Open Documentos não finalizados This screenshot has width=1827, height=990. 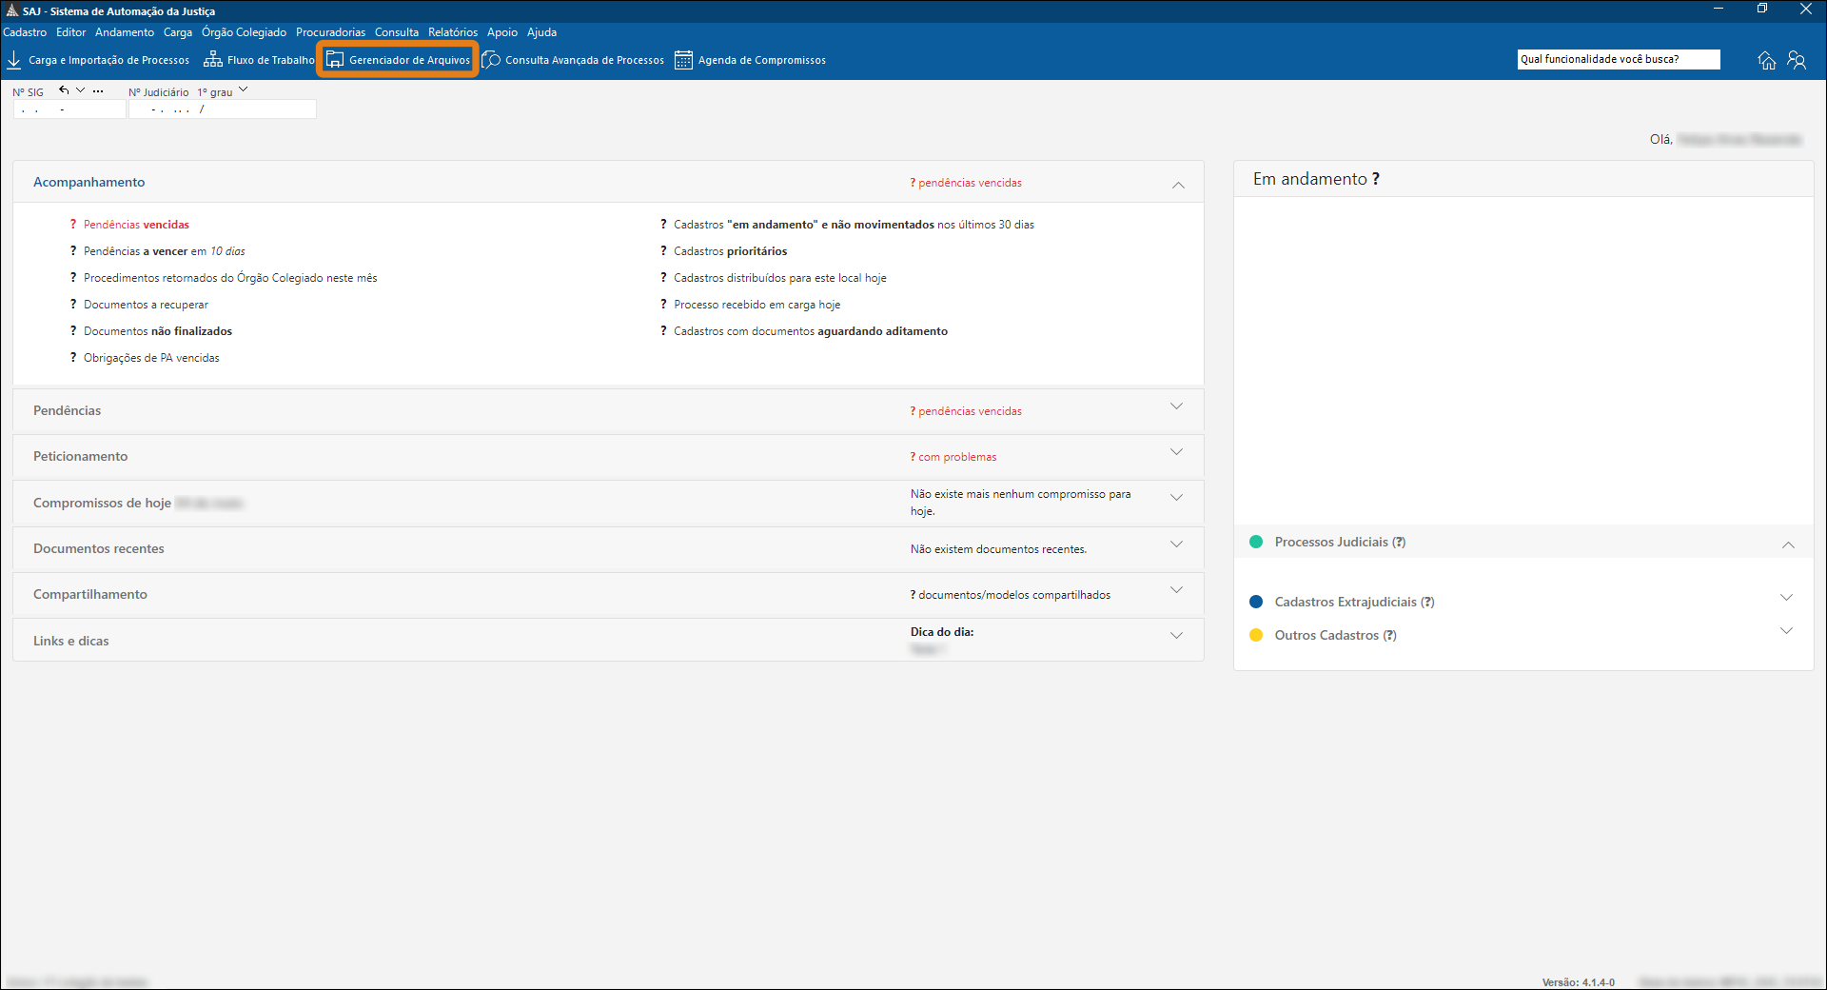point(158,331)
